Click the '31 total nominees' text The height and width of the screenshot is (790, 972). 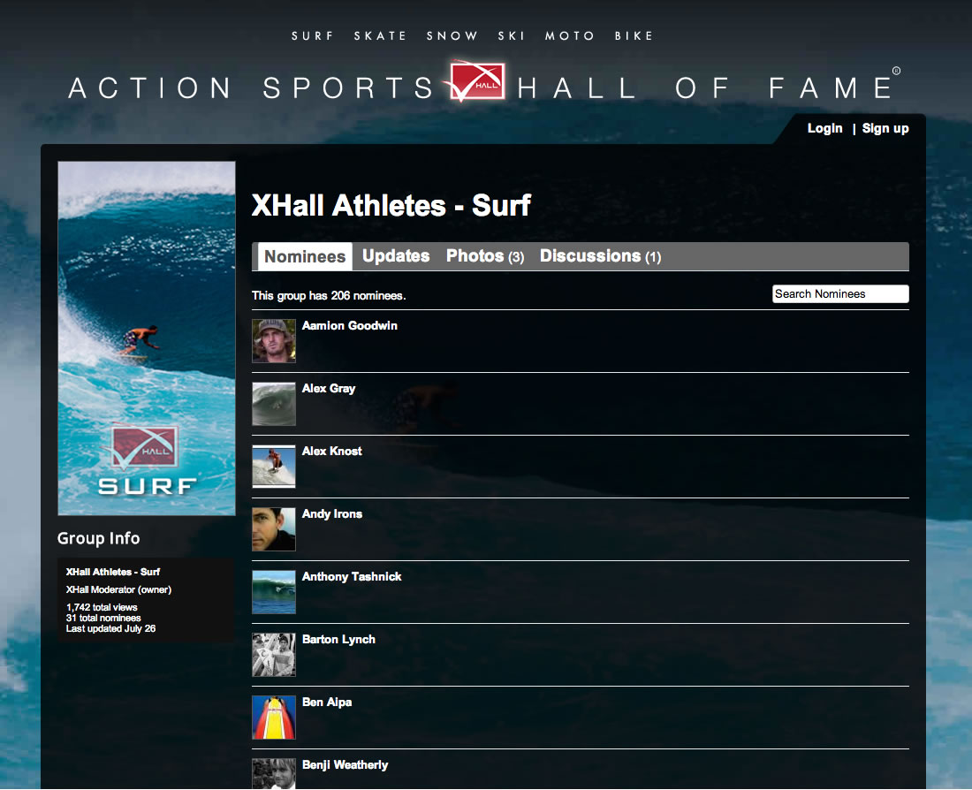pyautogui.click(x=103, y=618)
